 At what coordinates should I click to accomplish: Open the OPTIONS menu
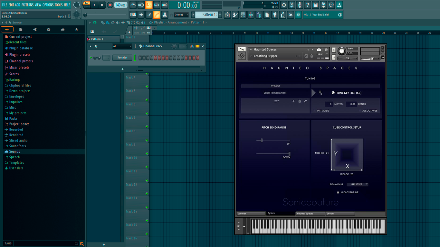click(x=48, y=5)
